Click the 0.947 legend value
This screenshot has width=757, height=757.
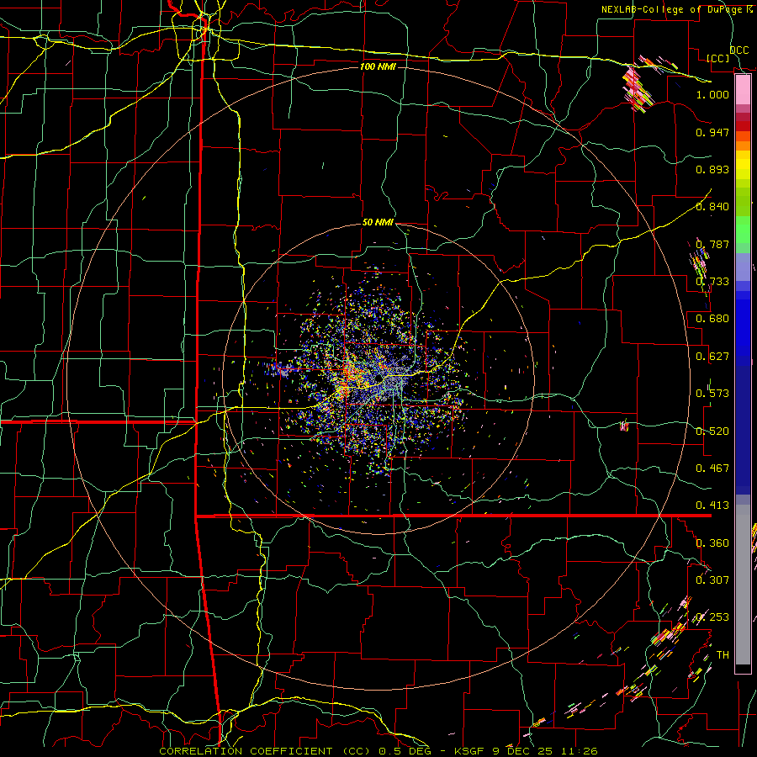pyautogui.click(x=712, y=132)
